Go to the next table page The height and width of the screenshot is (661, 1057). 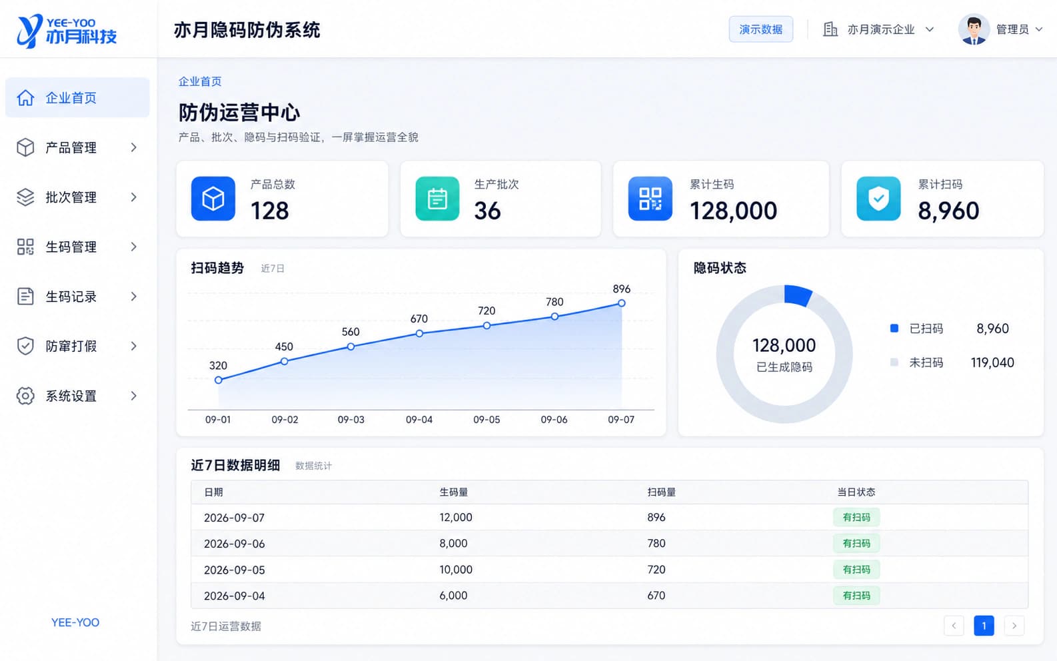(1014, 626)
